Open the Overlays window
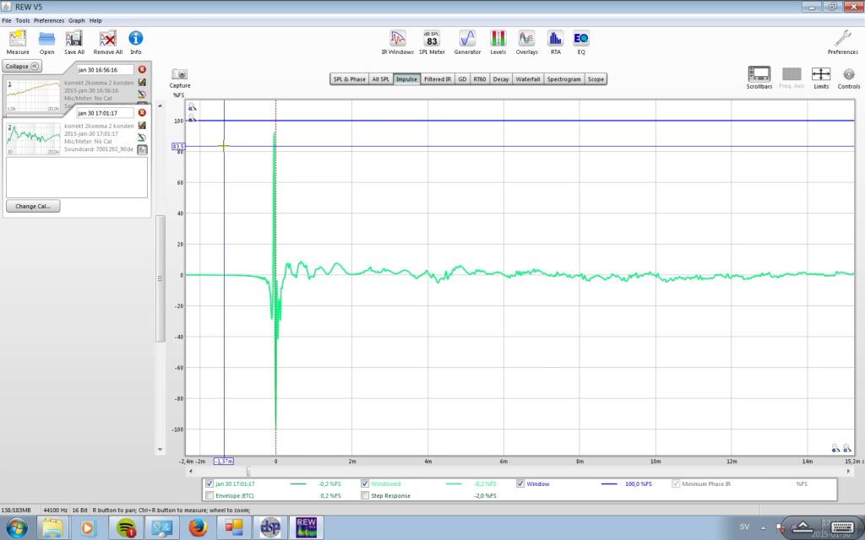Image resolution: width=865 pixels, height=540 pixels. pos(526,39)
